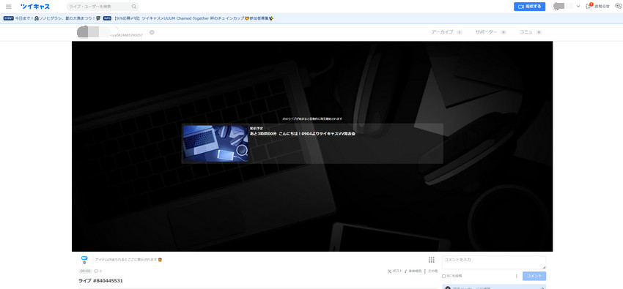Switch to アーカイブ tab

(446, 32)
